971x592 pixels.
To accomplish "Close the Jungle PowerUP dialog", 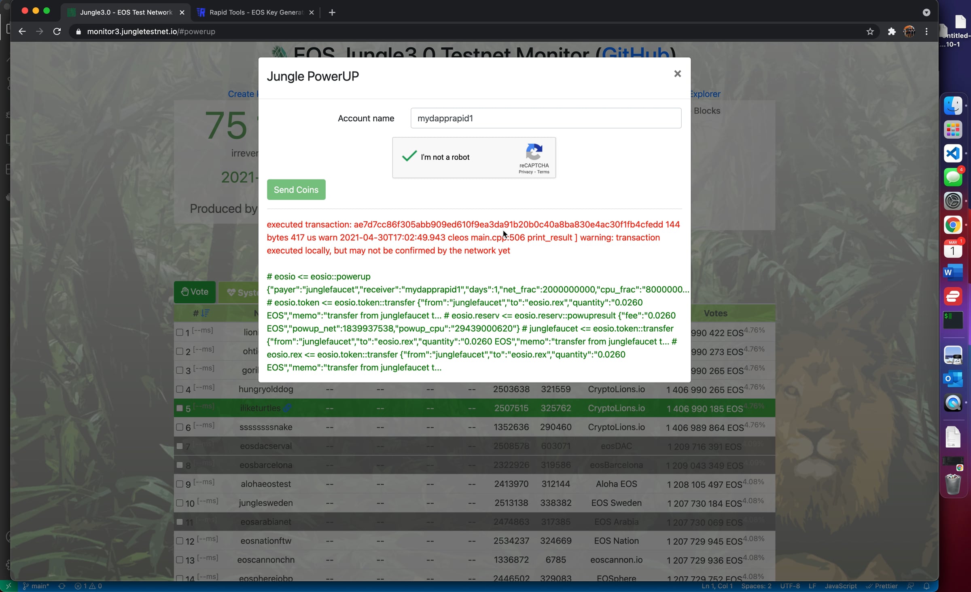I will coord(677,74).
